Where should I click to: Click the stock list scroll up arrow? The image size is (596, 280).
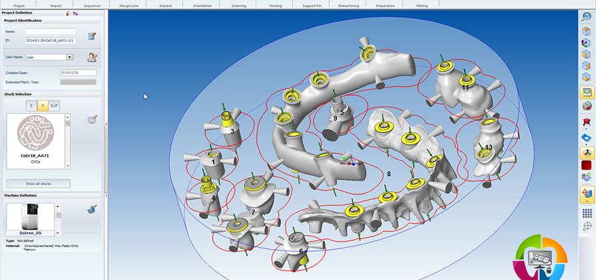click(68, 117)
